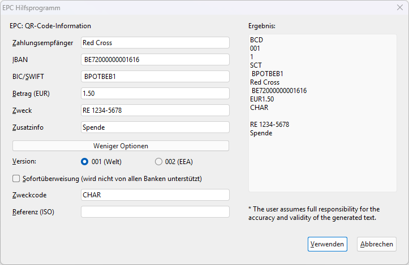Click the Zweck field with RE 1234-5678
The image size is (409, 265).
click(x=155, y=111)
